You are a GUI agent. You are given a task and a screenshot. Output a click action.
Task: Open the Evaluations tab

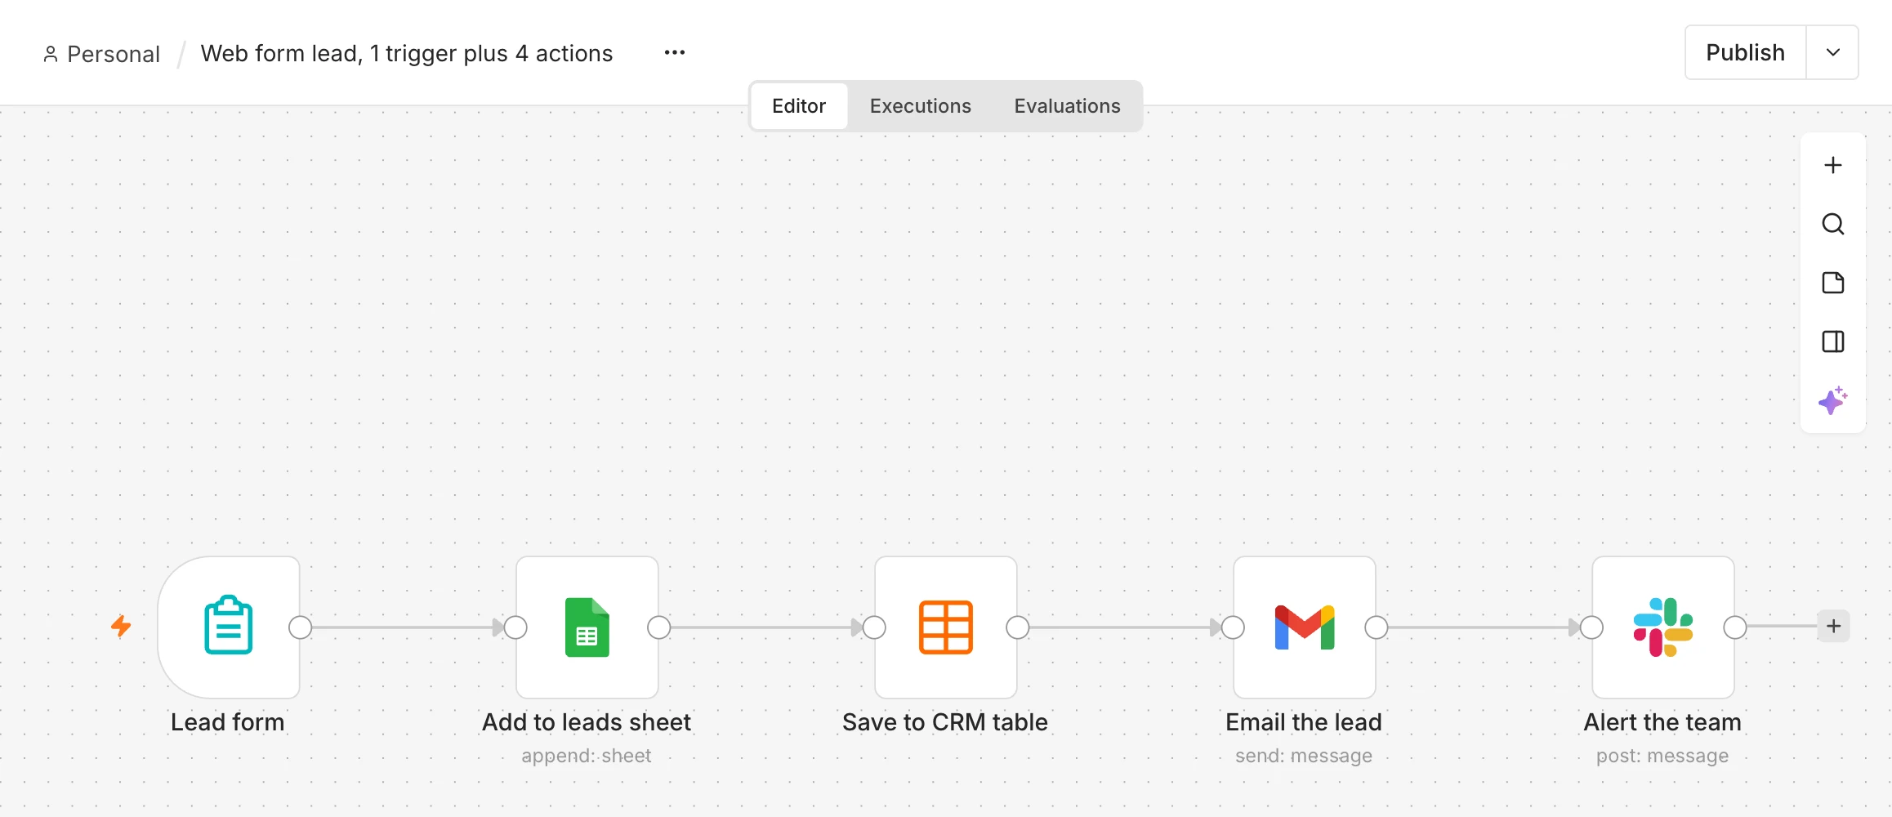(1068, 106)
